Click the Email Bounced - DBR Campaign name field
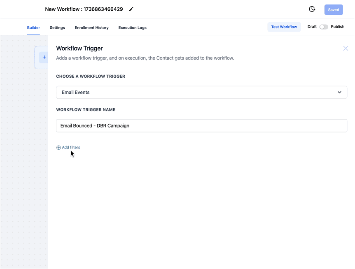 (x=201, y=125)
